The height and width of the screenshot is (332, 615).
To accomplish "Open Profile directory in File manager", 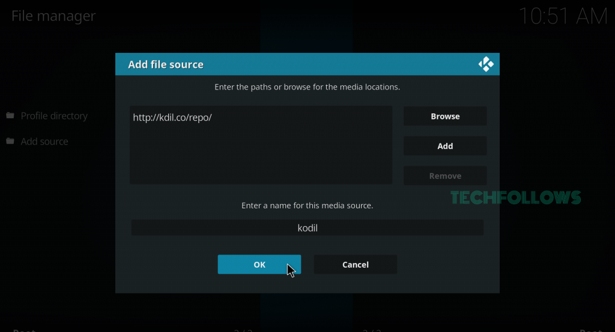I will (x=54, y=116).
